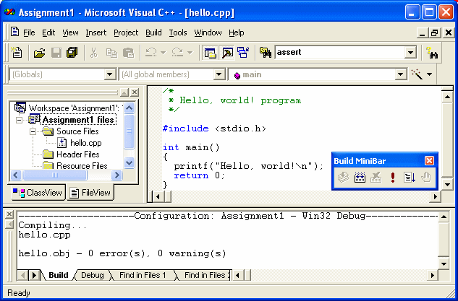Switch to the ClassView tab

tap(38, 193)
